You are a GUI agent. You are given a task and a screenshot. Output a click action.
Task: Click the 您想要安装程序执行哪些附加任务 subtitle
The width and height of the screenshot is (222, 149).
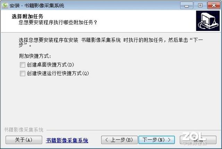pyautogui.click(x=58, y=22)
